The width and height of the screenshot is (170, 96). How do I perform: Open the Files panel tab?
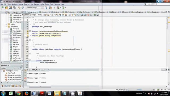pos(8,12)
